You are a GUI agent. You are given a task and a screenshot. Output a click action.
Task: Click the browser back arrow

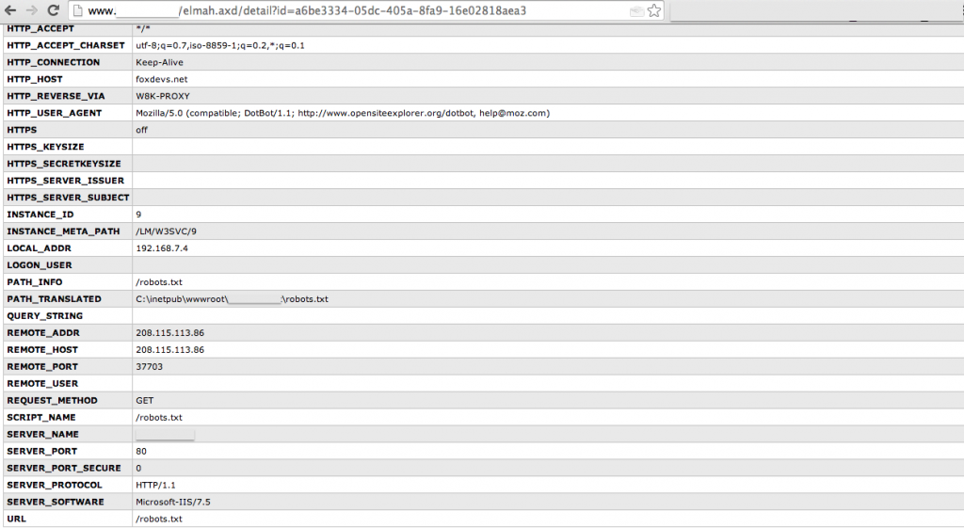pos(10,10)
